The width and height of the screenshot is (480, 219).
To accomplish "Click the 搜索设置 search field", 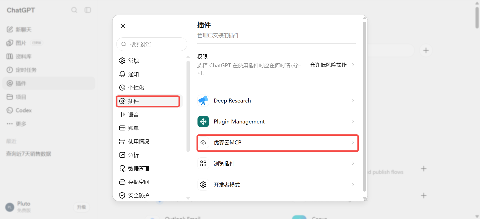I will point(151,44).
